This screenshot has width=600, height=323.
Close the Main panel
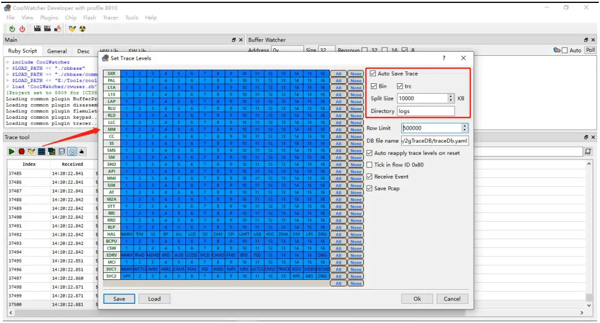coord(241,40)
